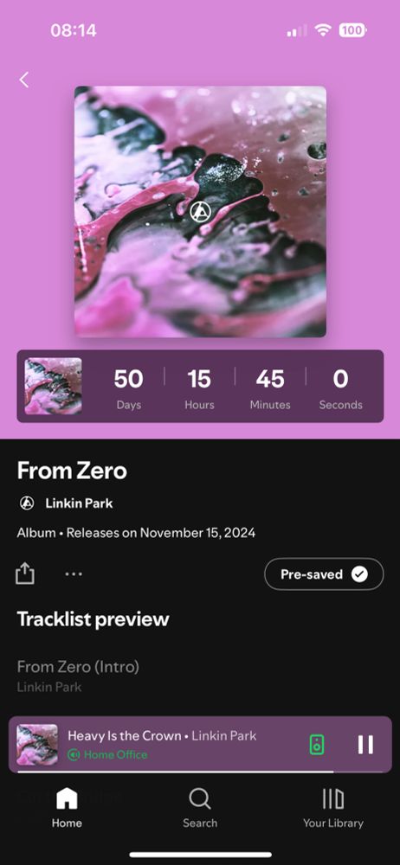400x865 pixels.
Task: Tap the Linkin Park artist name link
Action: [x=79, y=503]
